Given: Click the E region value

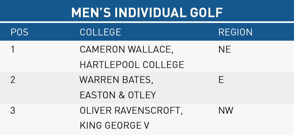Looking at the screenshot, I should (x=221, y=80).
